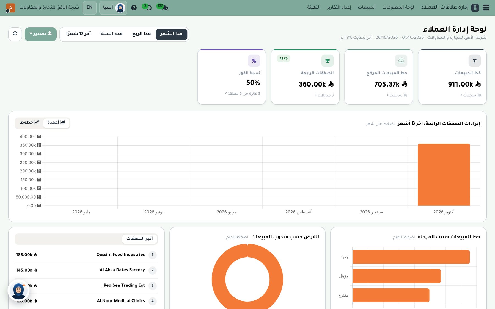
Task: Open the لوحة المعلومات menu
Action: tap(398, 7)
